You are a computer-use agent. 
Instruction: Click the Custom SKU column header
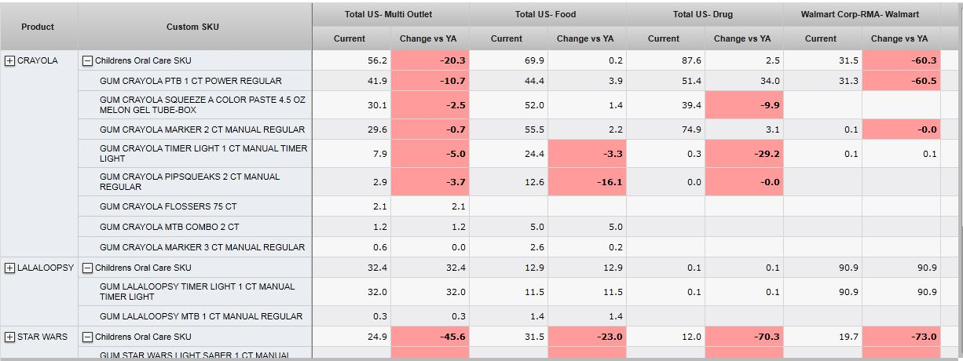click(193, 27)
